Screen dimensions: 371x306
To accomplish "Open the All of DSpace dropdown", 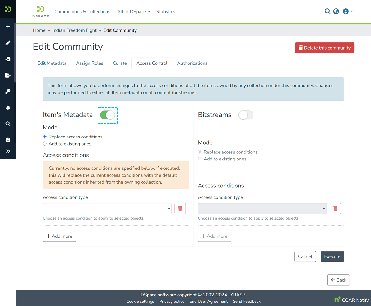I will (x=134, y=11).
